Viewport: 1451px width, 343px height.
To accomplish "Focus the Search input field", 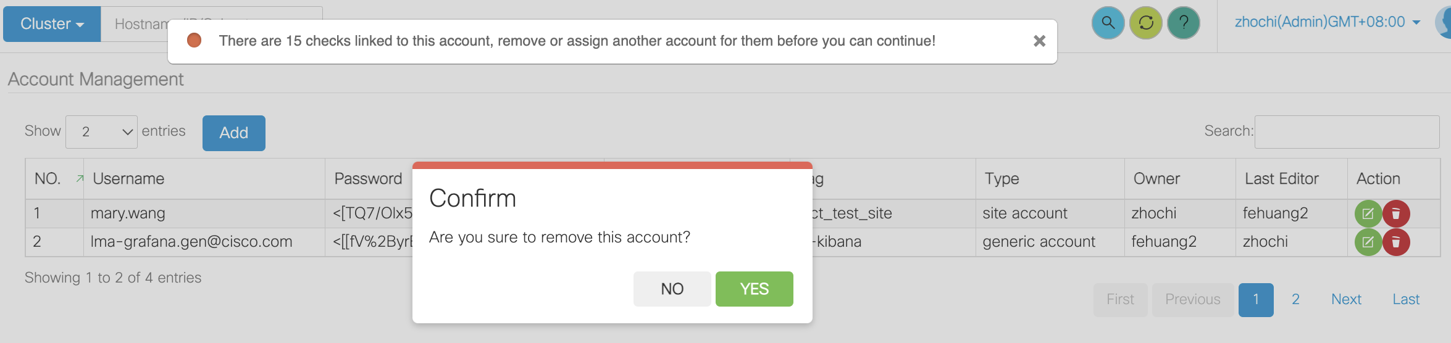I will (1347, 132).
